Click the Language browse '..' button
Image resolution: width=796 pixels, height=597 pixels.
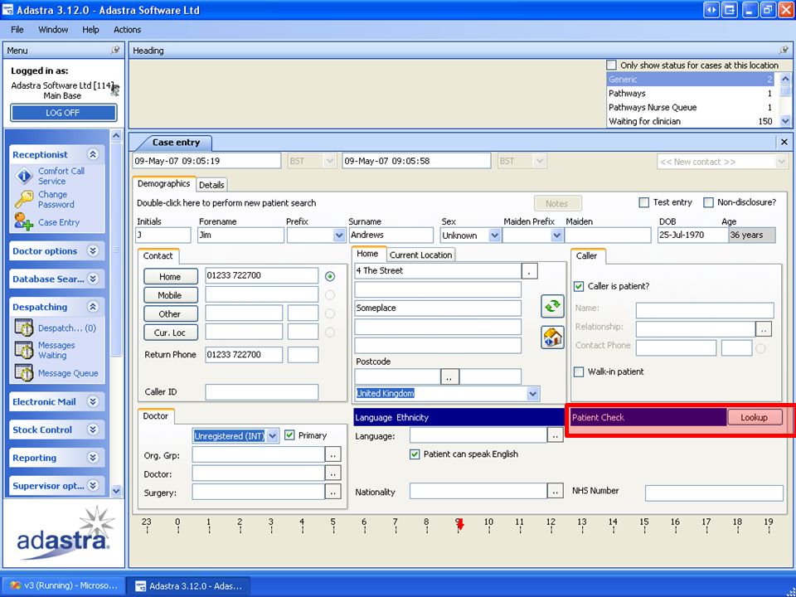(555, 435)
